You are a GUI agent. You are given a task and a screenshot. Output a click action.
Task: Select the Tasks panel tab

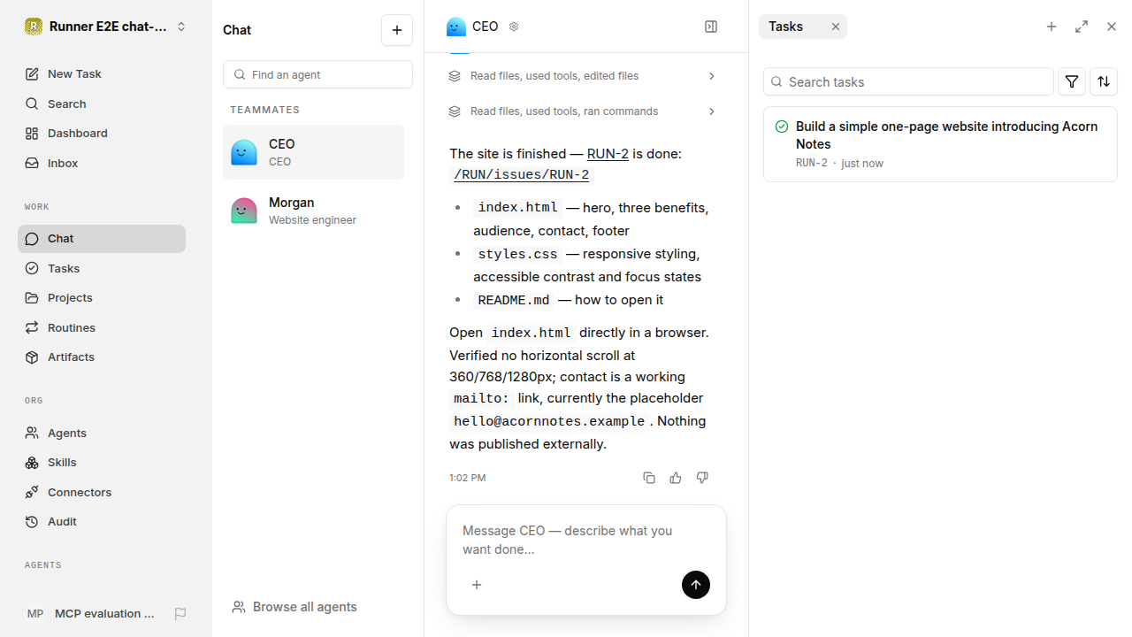(x=786, y=27)
